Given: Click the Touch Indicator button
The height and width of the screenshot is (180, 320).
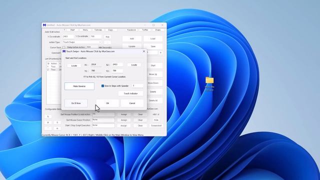Looking at the screenshot, I should [130, 93].
